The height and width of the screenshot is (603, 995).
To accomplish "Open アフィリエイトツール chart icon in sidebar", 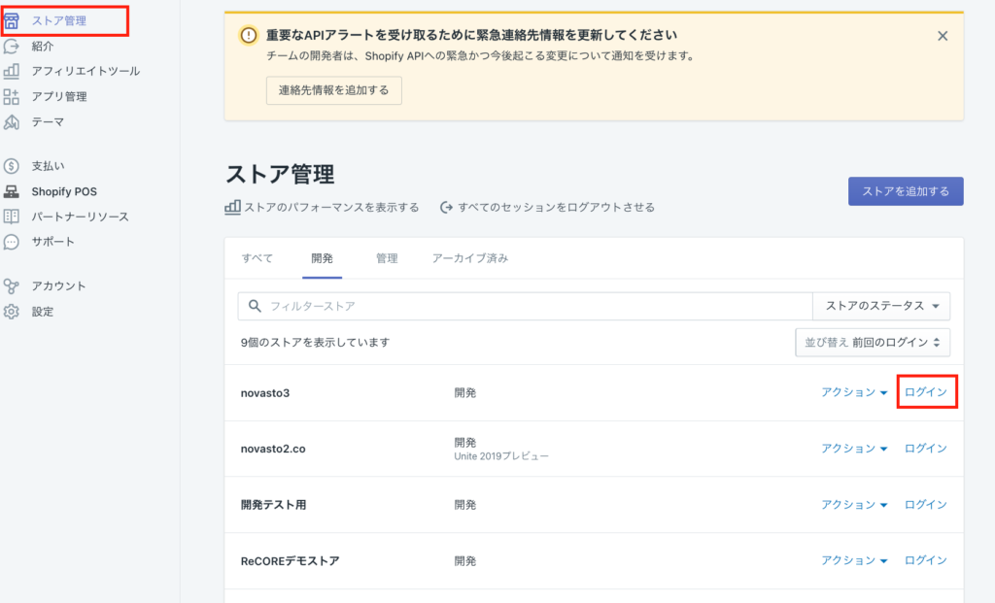I will tap(12, 71).
